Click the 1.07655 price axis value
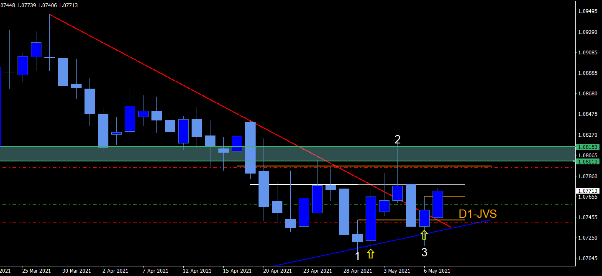This screenshot has width=602, height=276. tap(588, 197)
